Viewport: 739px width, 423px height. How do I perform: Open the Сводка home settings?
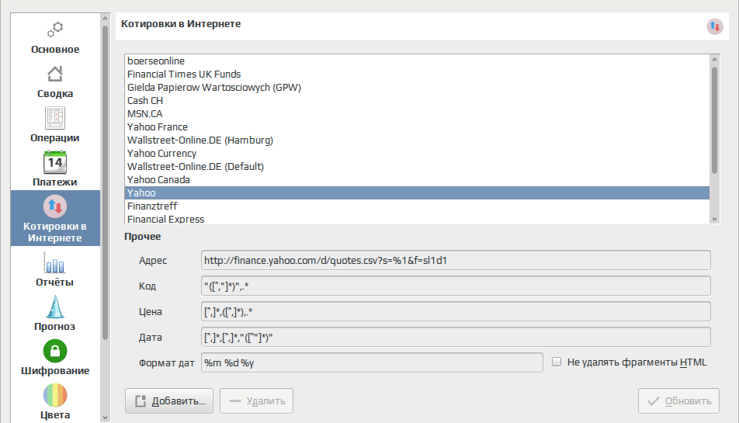pos(55,82)
